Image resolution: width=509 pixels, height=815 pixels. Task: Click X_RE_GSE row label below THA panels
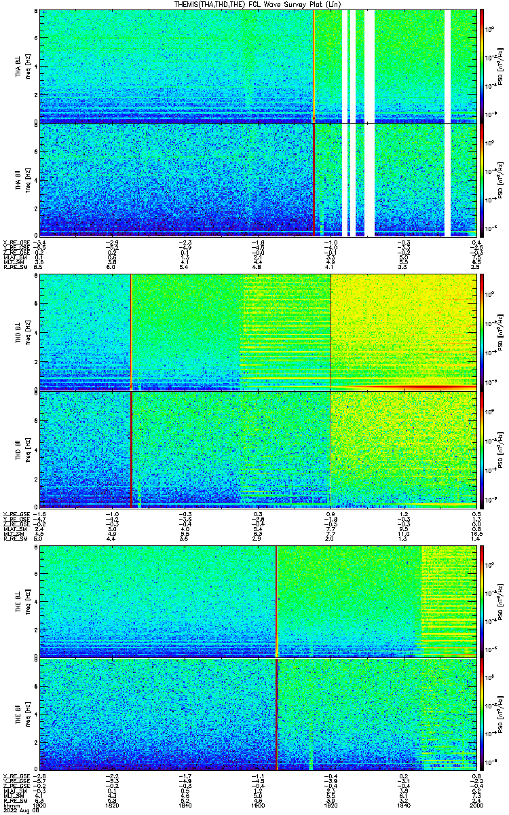coord(16,242)
